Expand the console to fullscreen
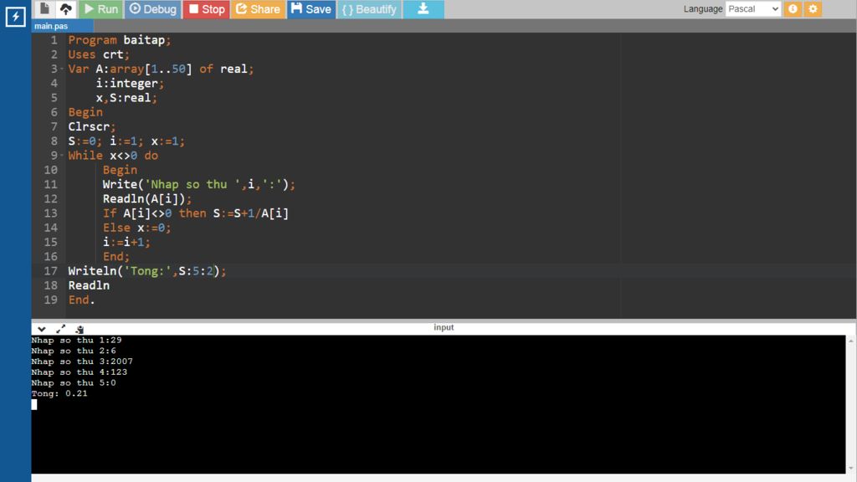 [60, 329]
